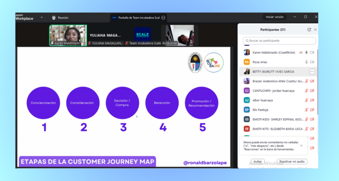Click the CJ avatar for CANTUCHIPS
The width and height of the screenshot is (339, 181).
point(247,90)
